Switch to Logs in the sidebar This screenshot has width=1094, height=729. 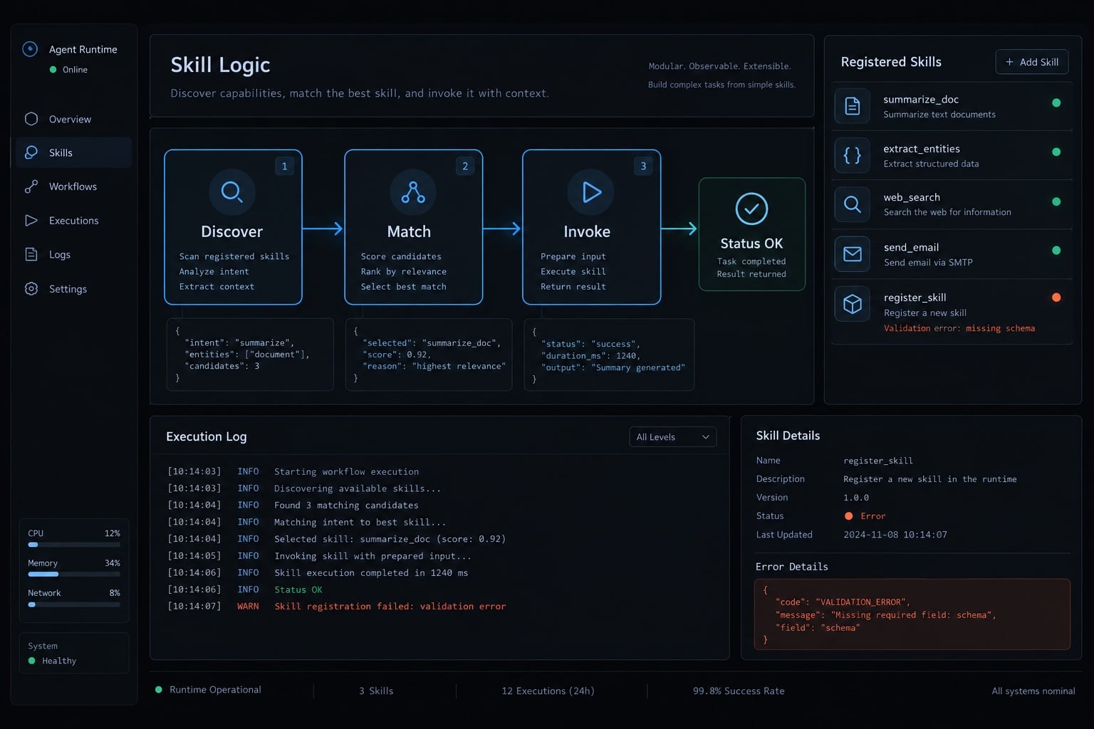[x=74, y=254]
